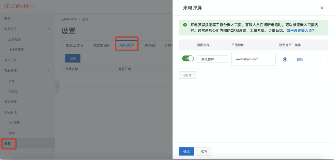Open 通话记录 in the sidebar
The image size is (334, 160).
tap(11, 60)
